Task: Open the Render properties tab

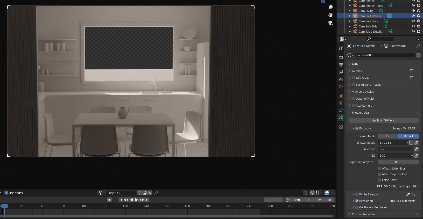Action: point(341,57)
